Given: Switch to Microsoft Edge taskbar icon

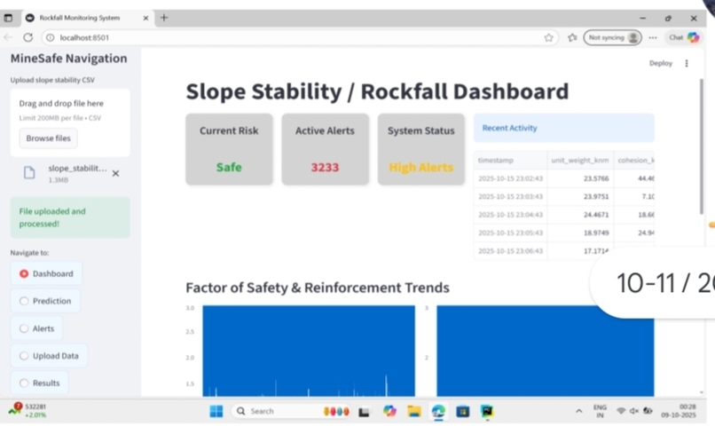Looking at the screenshot, I should pyautogui.click(x=438, y=411).
